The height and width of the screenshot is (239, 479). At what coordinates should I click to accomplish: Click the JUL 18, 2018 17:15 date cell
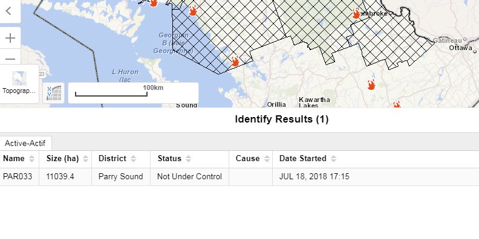click(x=314, y=176)
